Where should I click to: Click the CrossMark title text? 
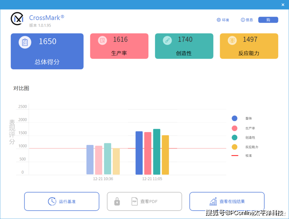tap(47, 18)
